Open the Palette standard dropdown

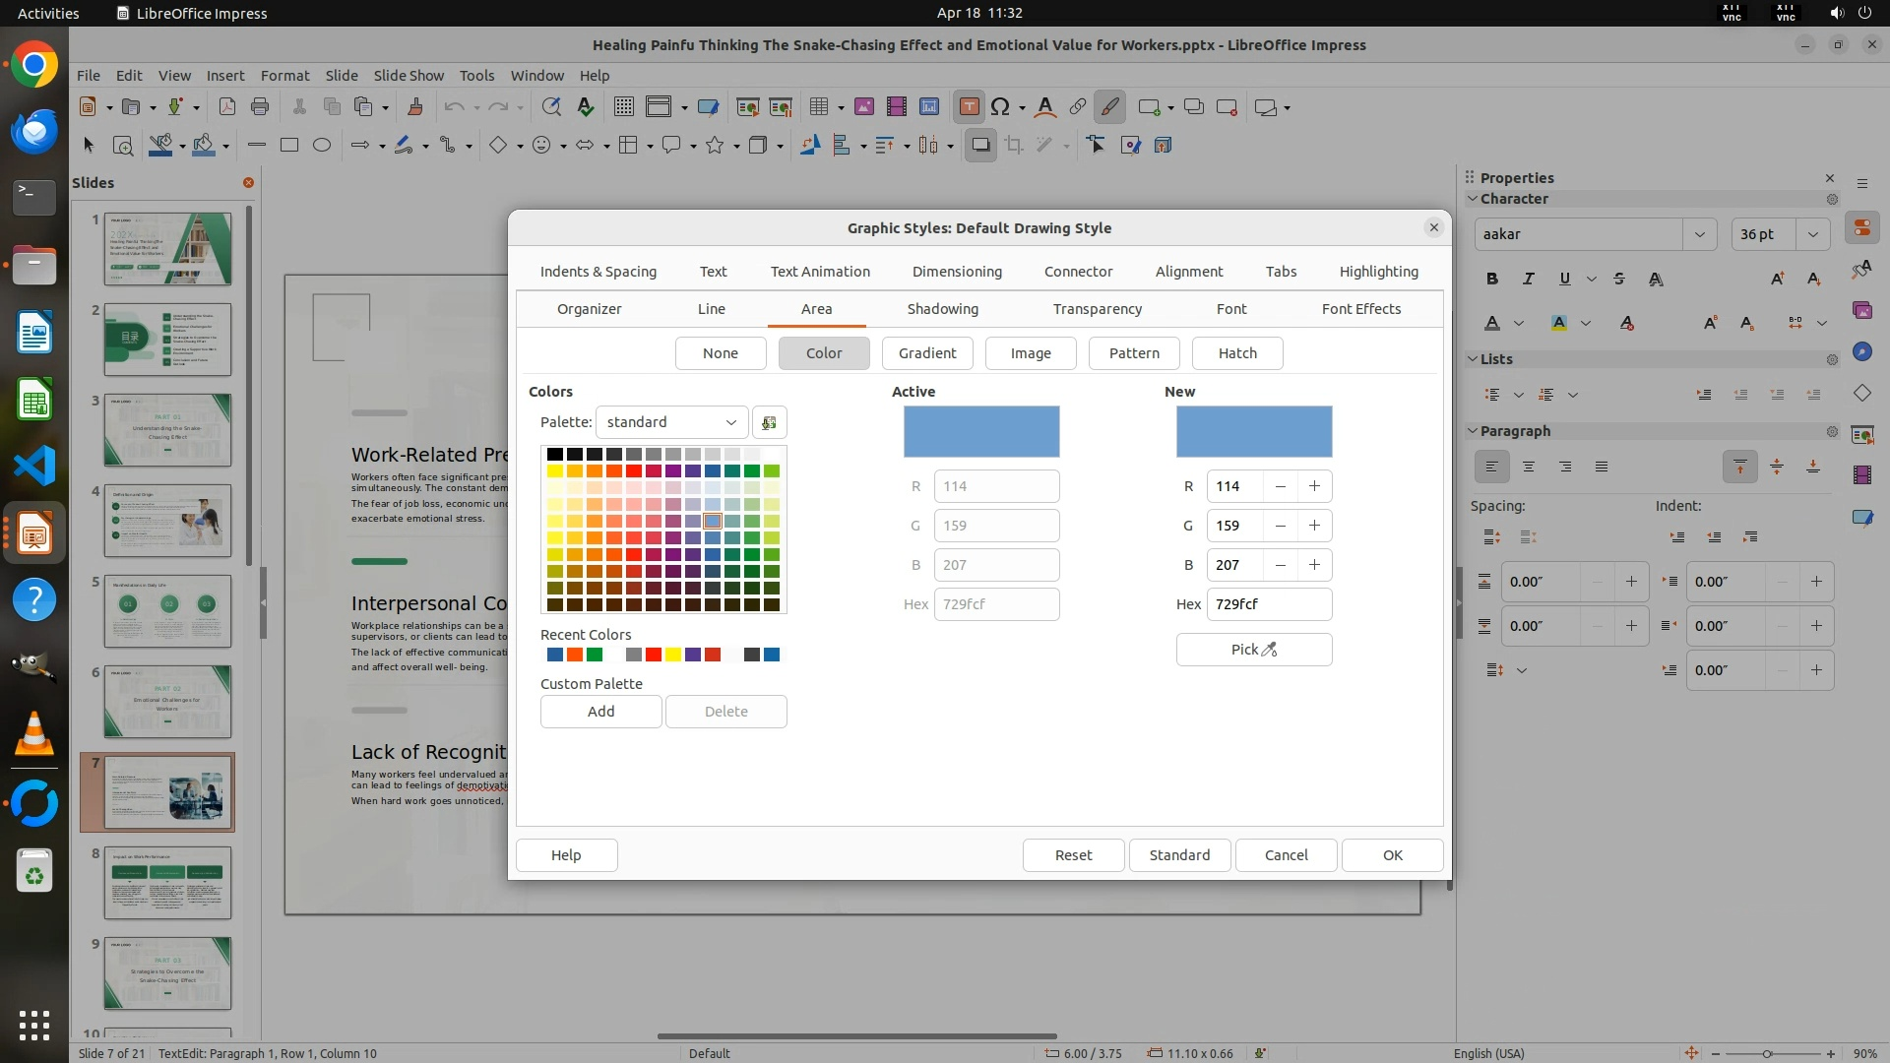[x=671, y=422]
